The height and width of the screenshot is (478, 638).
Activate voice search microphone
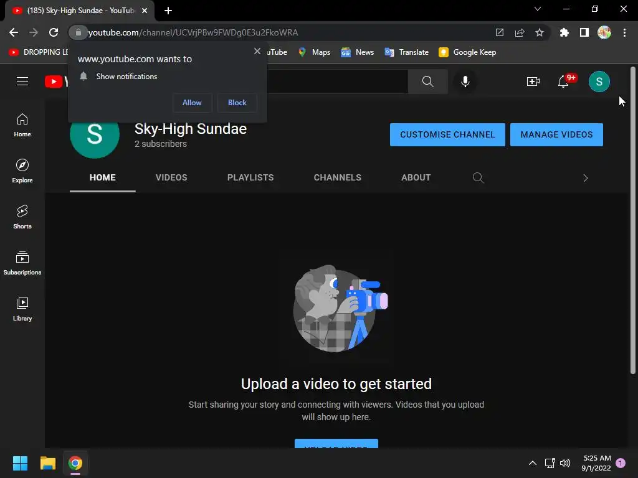(465, 82)
